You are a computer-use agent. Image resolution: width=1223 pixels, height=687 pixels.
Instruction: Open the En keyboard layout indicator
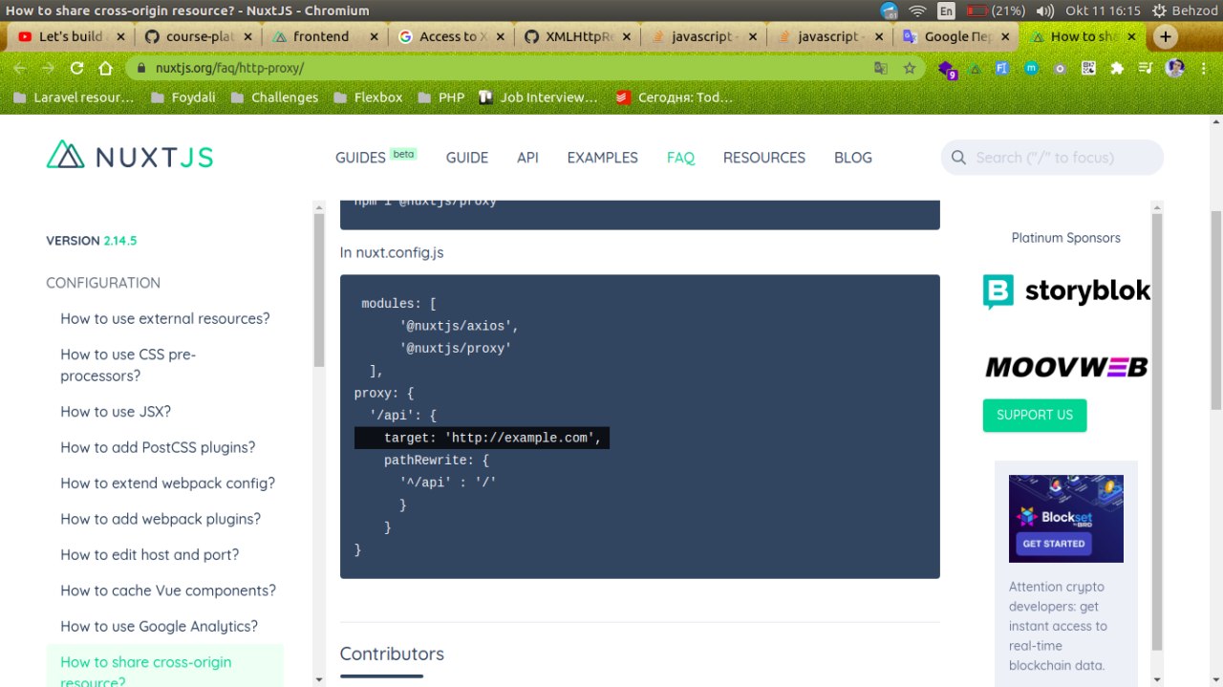click(946, 11)
